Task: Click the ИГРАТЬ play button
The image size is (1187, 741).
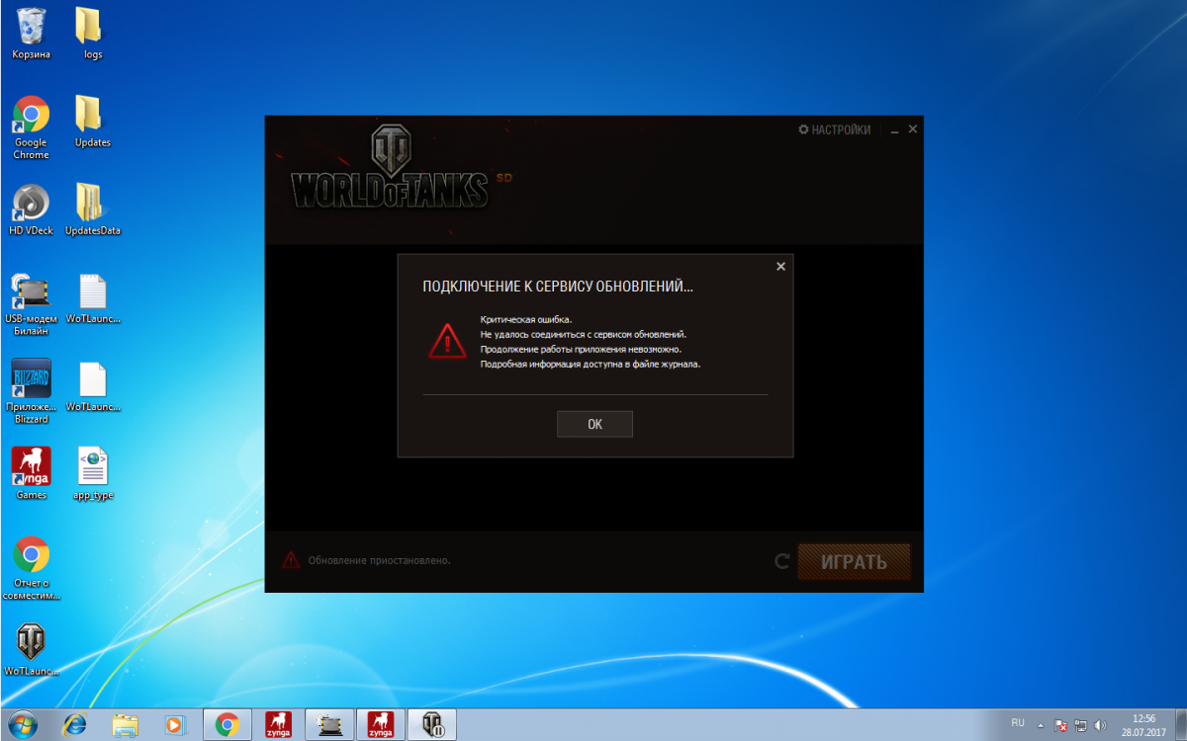Action: 854,562
